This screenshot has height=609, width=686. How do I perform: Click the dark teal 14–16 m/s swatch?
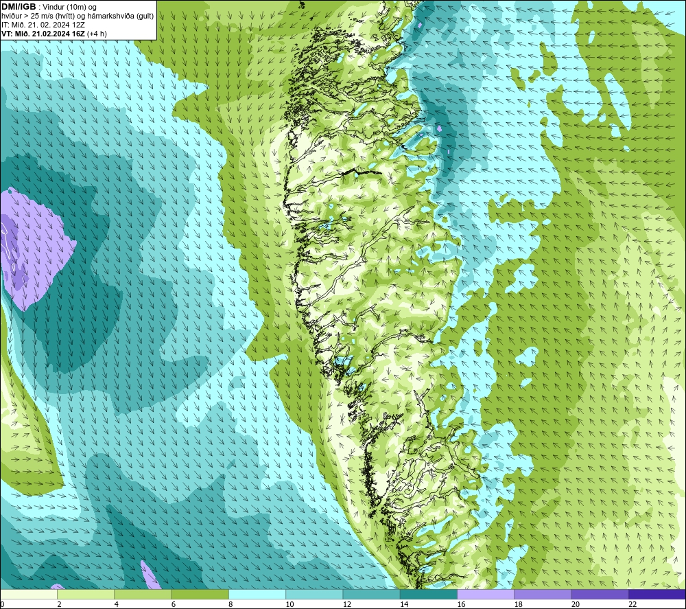click(x=429, y=594)
